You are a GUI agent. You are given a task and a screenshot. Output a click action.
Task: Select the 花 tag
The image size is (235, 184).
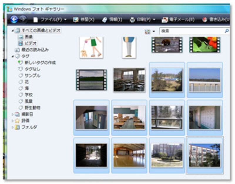[x=27, y=82]
